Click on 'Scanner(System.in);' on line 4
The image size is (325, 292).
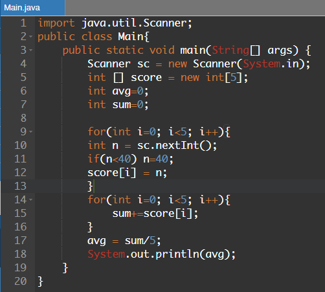tap(252, 64)
